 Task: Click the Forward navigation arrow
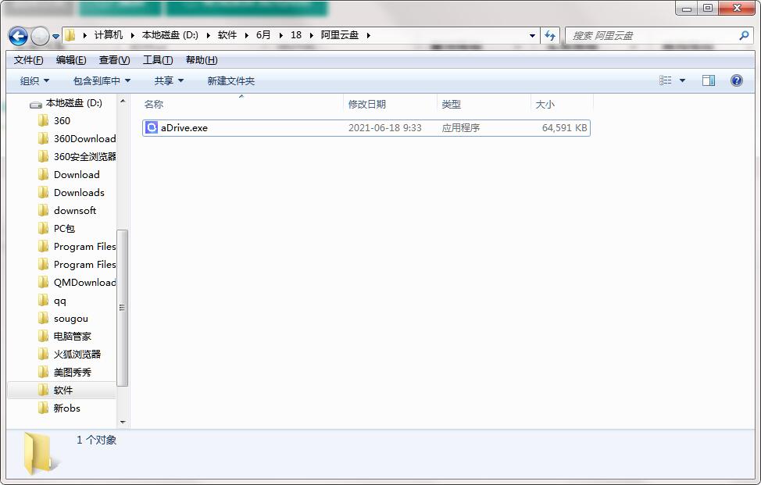(x=40, y=36)
